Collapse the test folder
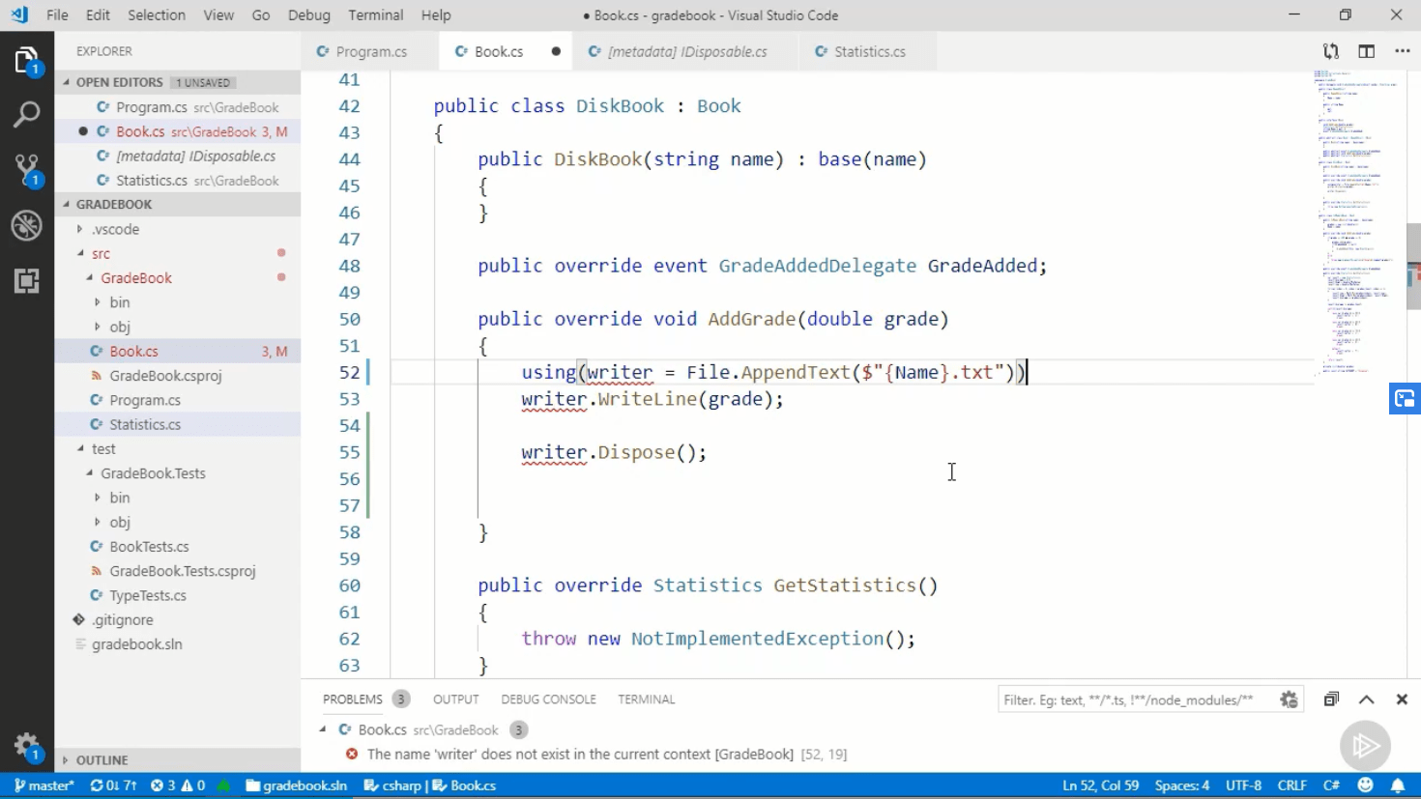The width and height of the screenshot is (1421, 799). [81, 448]
